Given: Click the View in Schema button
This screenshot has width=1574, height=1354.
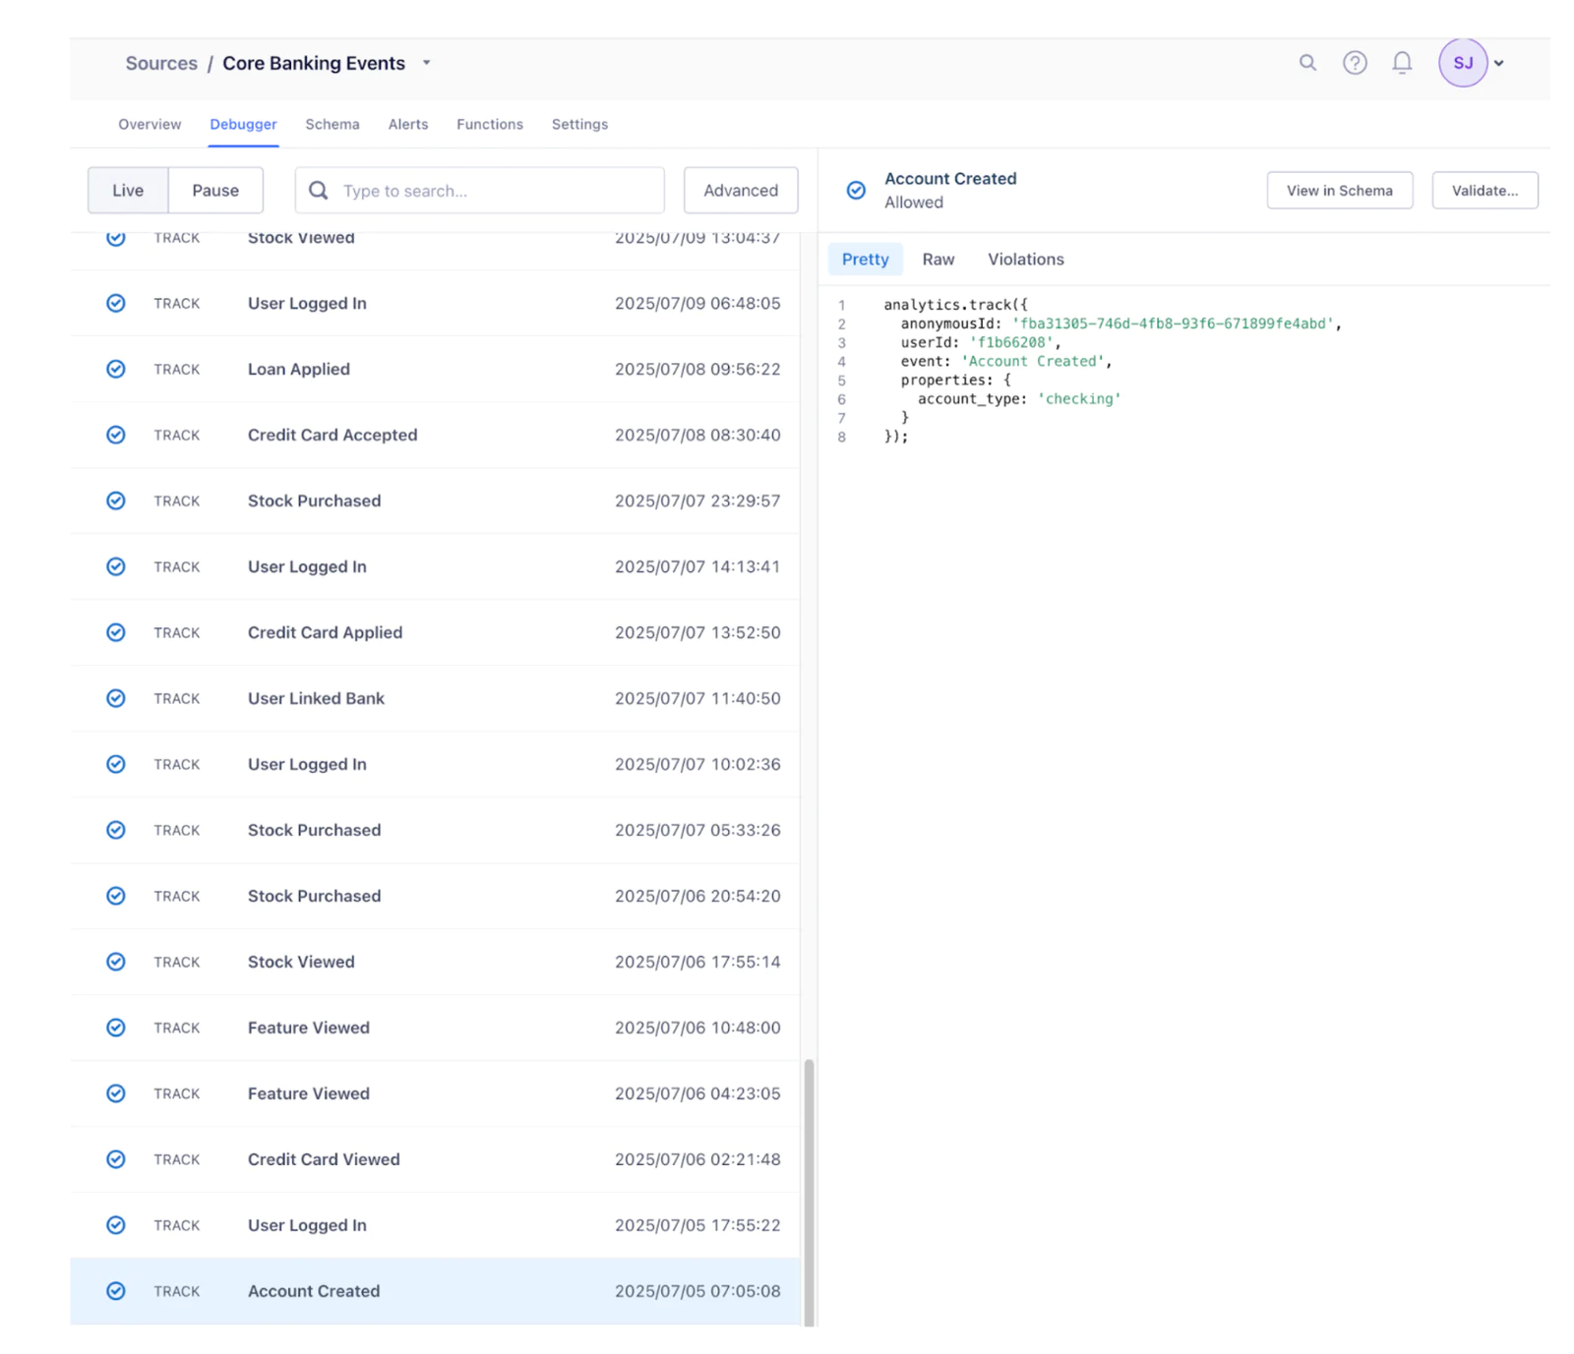Looking at the screenshot, I should (x=1339, y=190).
